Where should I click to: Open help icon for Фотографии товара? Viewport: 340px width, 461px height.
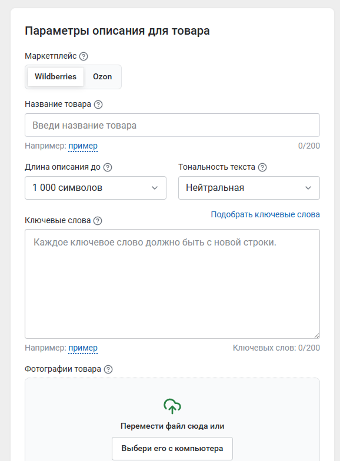point(108,369)
